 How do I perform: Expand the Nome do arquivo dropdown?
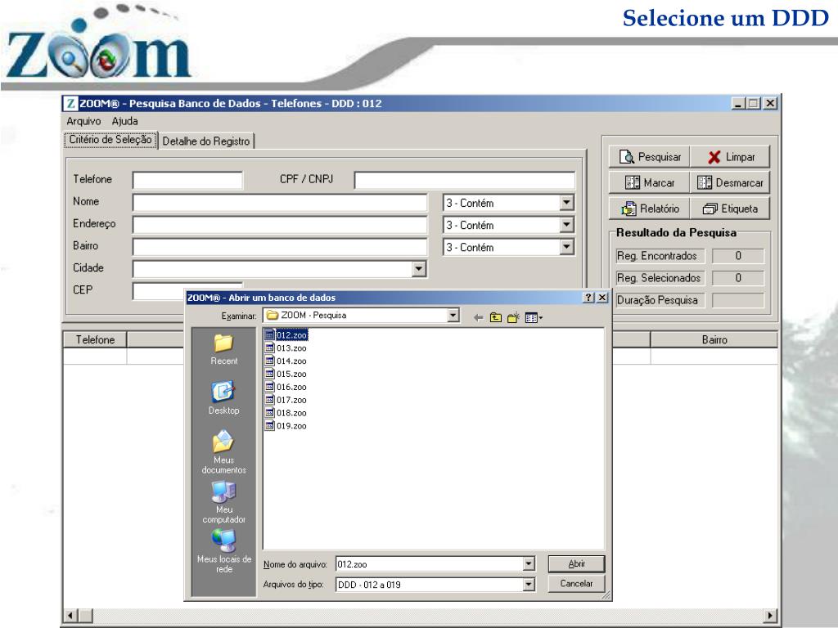529,564
